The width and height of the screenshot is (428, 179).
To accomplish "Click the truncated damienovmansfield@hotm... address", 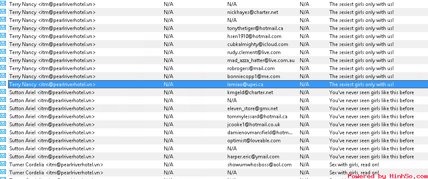I will (260, 133).
